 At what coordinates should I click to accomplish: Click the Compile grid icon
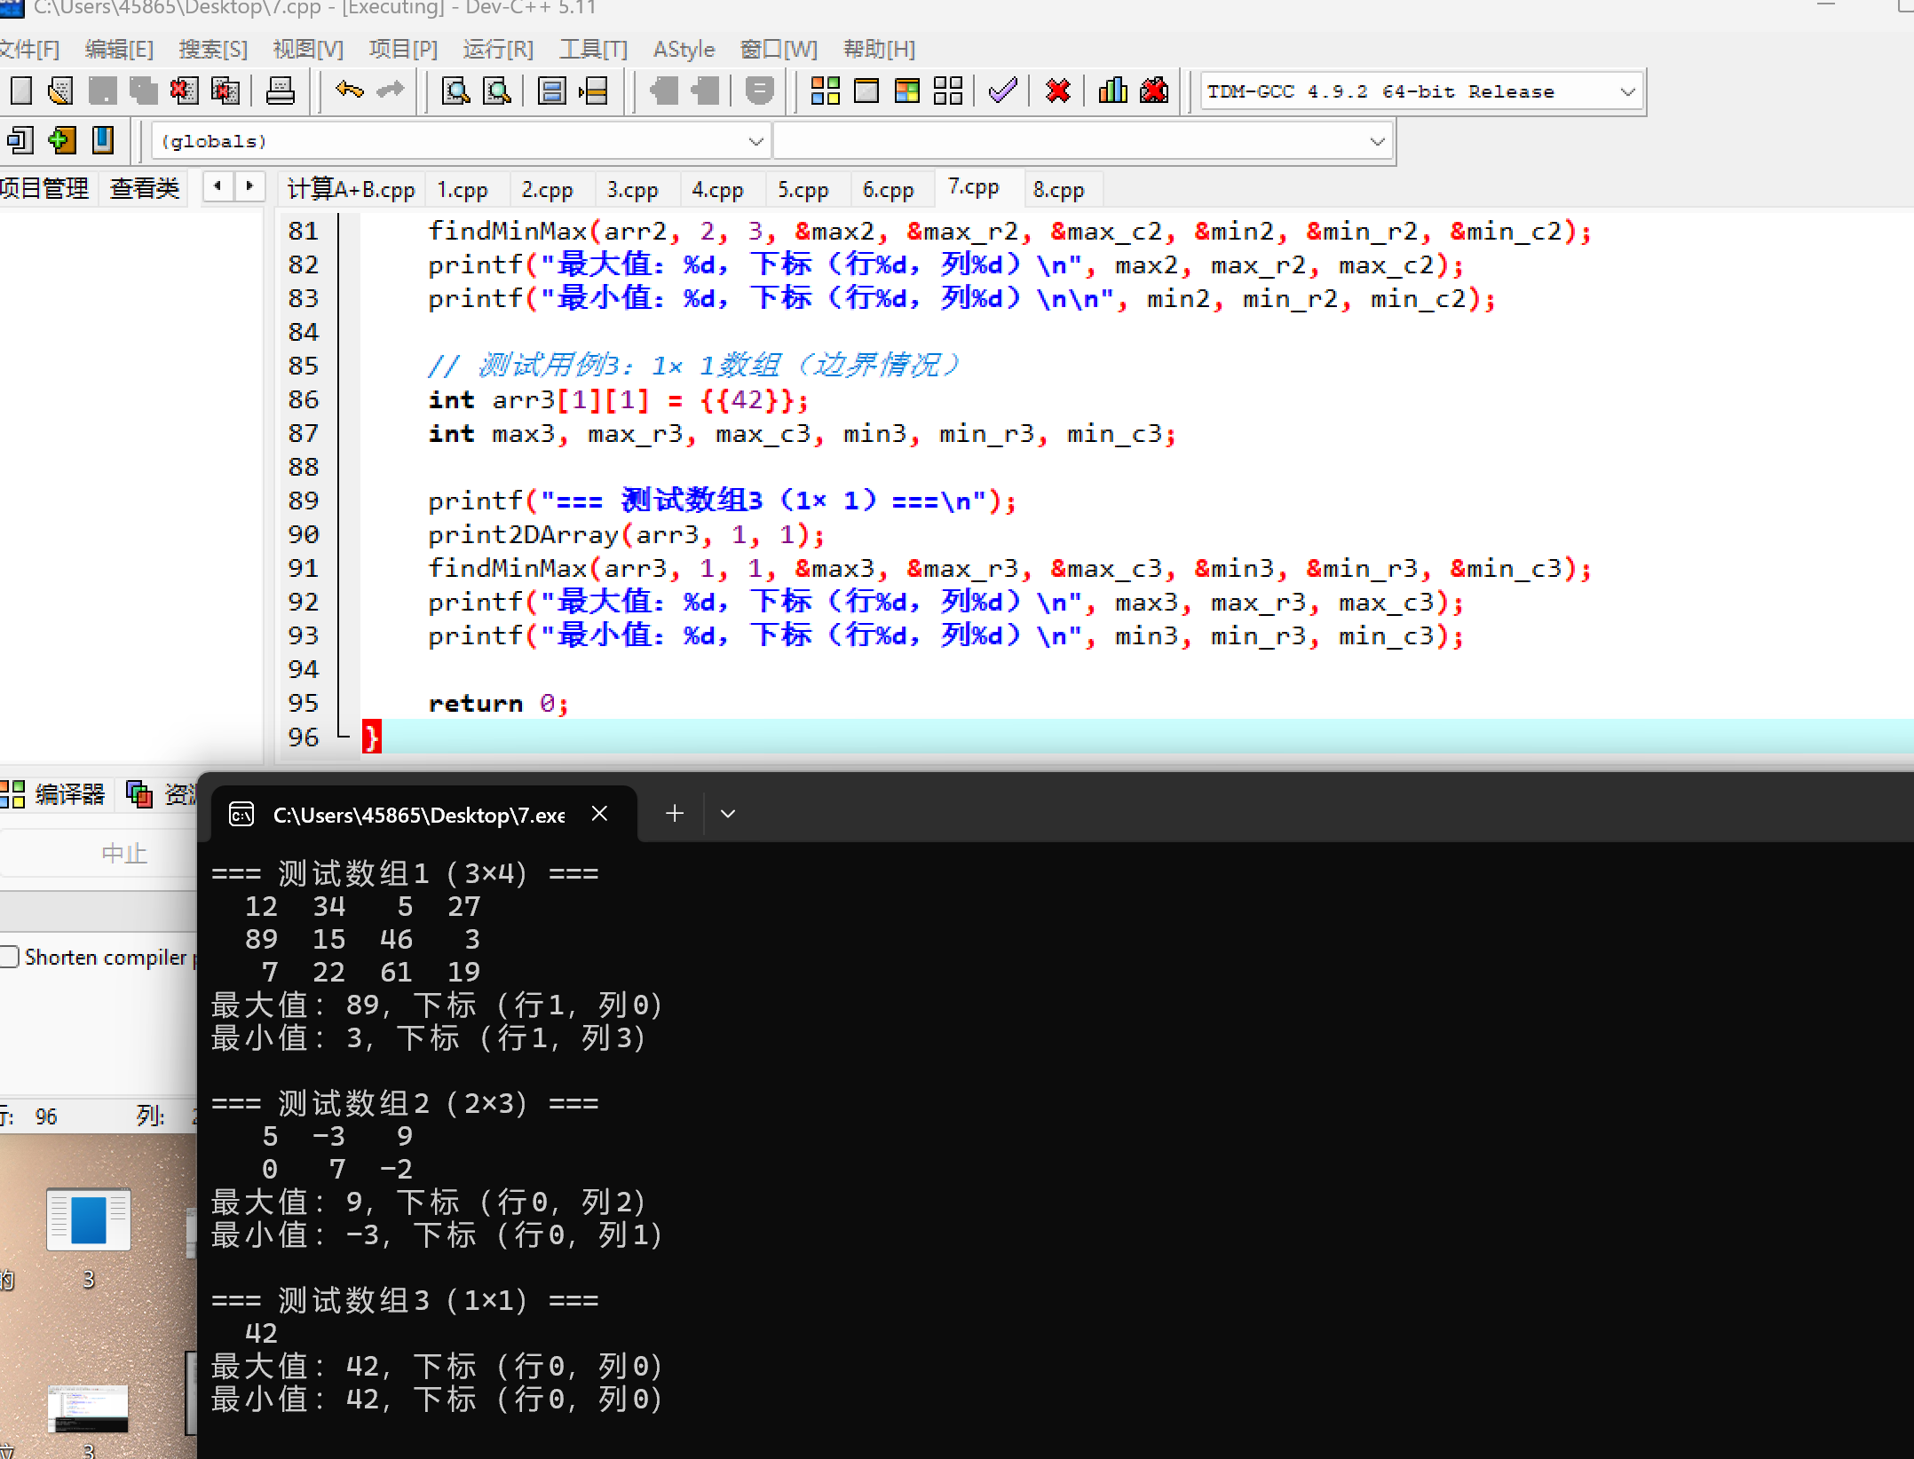click(x=825, y=91)
